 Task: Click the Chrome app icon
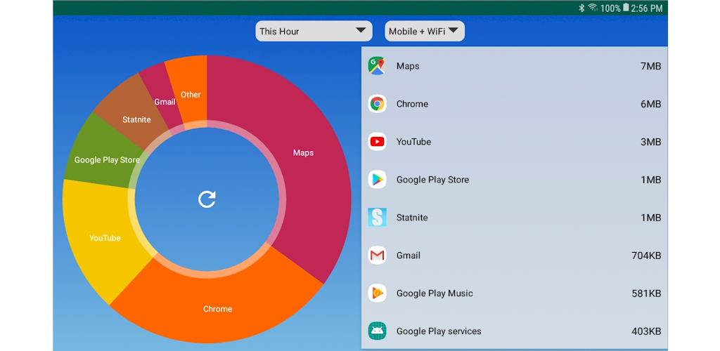tap(377, 104)
